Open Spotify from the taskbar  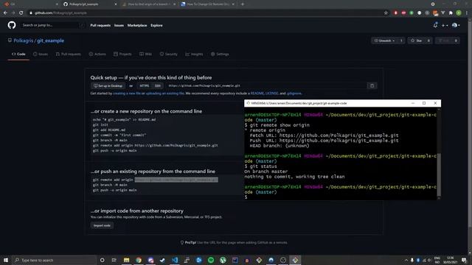pyautogui.click(x=211, y=260)
